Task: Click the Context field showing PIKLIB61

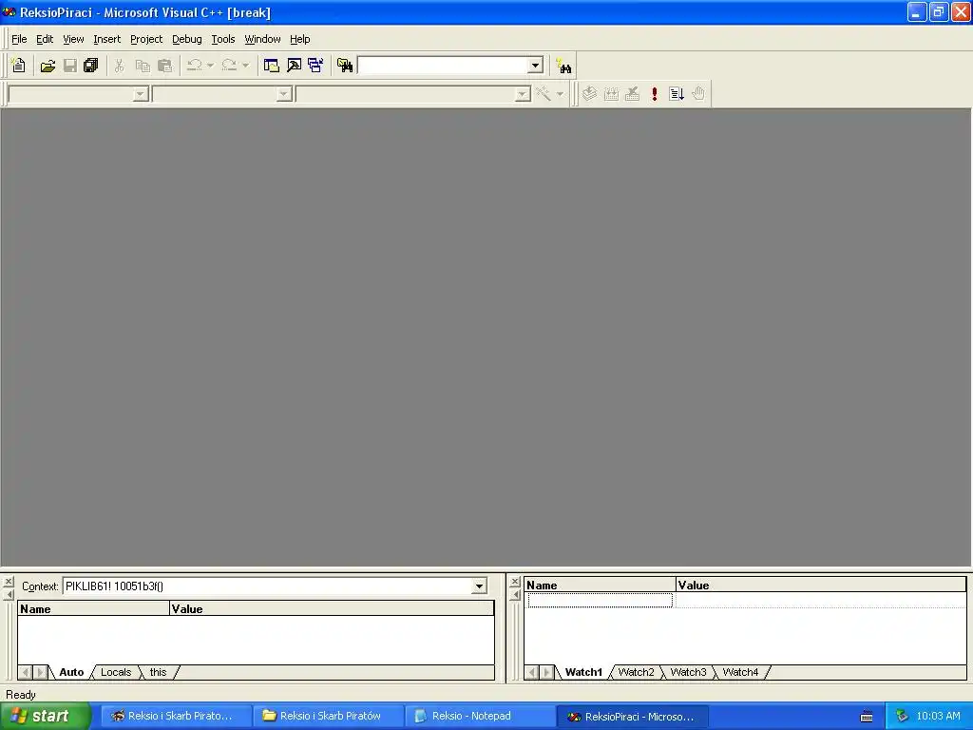Action: [x=267, y=586]
